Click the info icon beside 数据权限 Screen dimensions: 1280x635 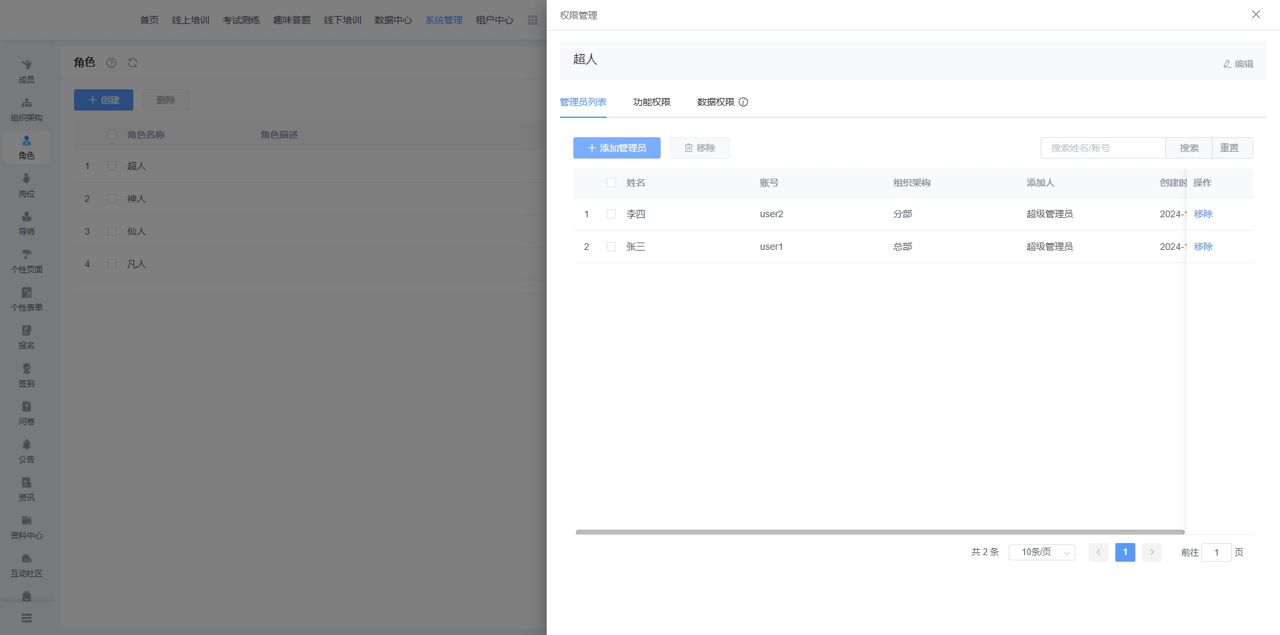pos(743,102)
